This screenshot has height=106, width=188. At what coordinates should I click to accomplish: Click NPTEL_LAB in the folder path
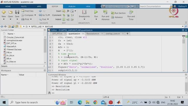point(36,26)
